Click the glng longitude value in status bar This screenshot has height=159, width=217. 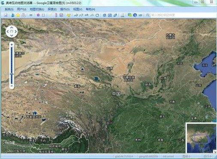tap(148, 156)
